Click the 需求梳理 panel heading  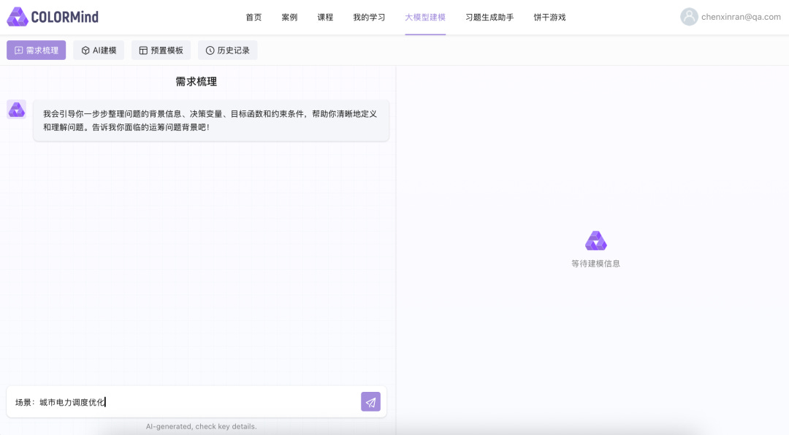point(197,82)
